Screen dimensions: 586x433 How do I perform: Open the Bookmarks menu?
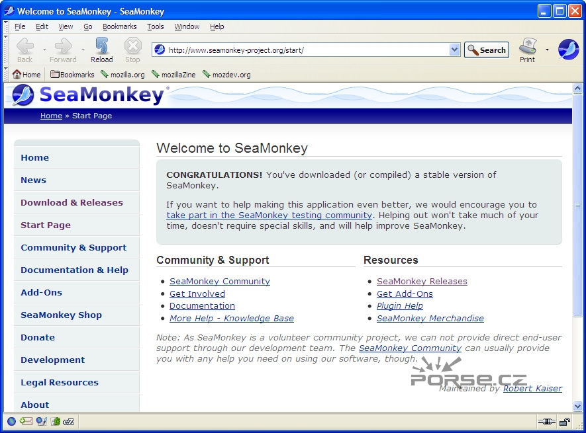(x=120, y=26)
